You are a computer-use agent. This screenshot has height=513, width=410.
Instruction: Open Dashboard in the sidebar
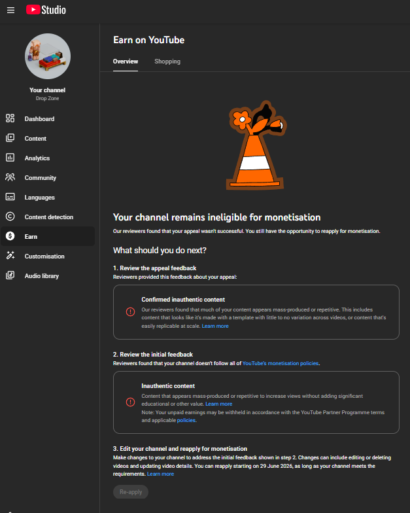(x=48, y=118)
